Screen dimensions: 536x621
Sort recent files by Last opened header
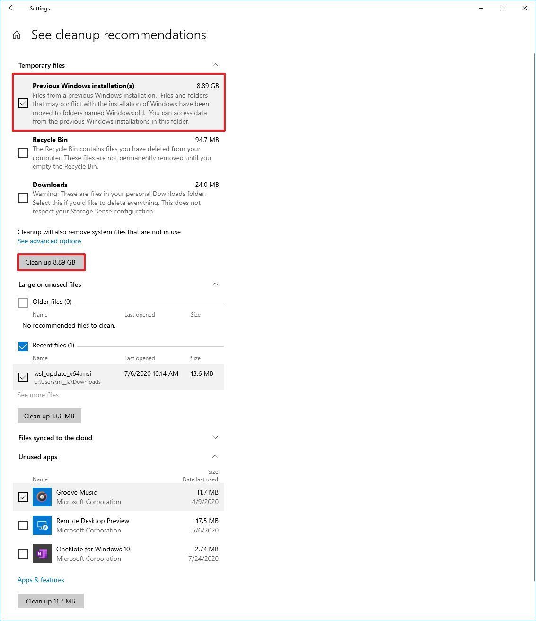pyautogui.click(x=140, y=358)
